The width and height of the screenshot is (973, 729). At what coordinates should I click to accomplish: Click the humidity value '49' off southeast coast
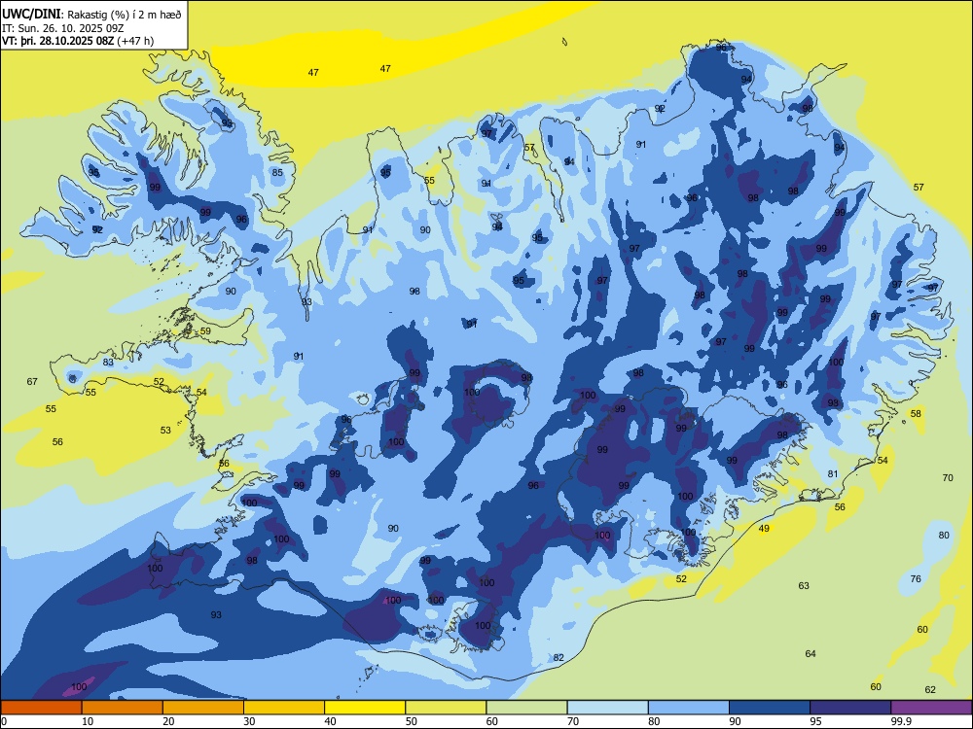tap(764, 529)
